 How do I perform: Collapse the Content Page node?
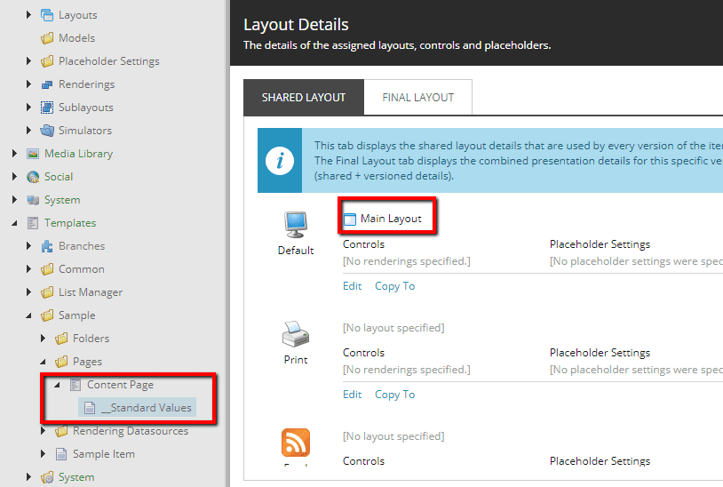pos(58,385)
